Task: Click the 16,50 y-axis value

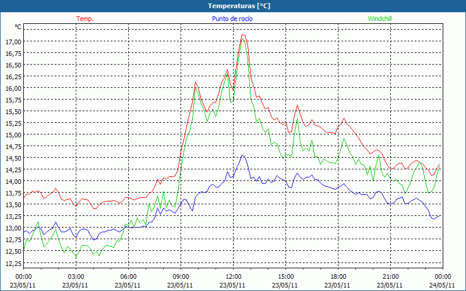Action: (x=13, y=65)
